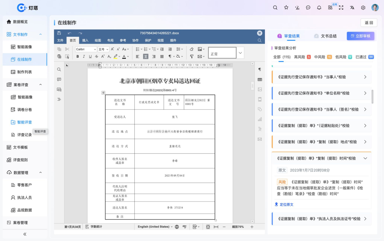The height and width of the screenshot is (241, 384).
Task: Click the spell check icon in status bar
Action: (x=185, y=227)
